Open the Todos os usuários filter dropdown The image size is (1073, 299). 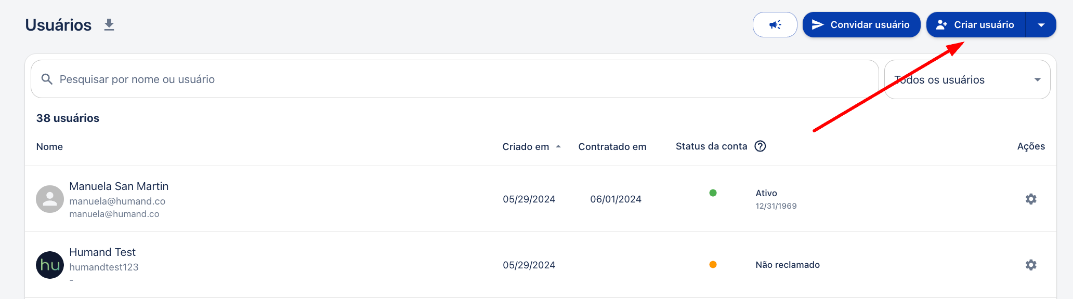pyautogui.click(x=967, y=79)
